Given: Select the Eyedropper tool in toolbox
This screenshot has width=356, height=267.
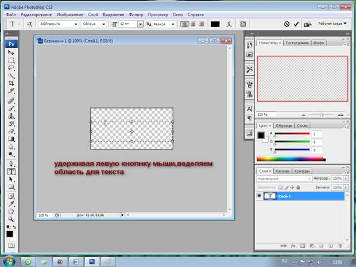Looking at the screenshot, I should 11,204.
